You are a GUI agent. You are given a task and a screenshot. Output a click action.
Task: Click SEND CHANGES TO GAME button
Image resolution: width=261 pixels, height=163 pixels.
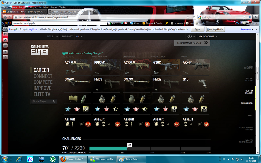pyautogui.click(x=192, y=43)
